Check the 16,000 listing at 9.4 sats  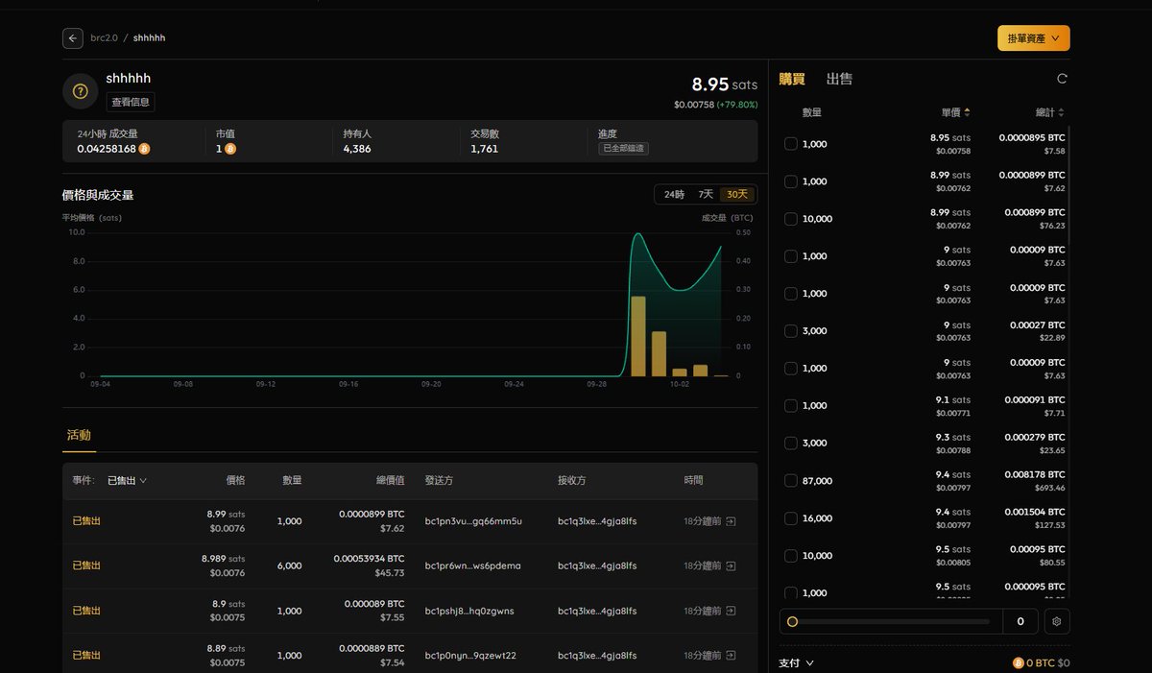click(791, 518)
